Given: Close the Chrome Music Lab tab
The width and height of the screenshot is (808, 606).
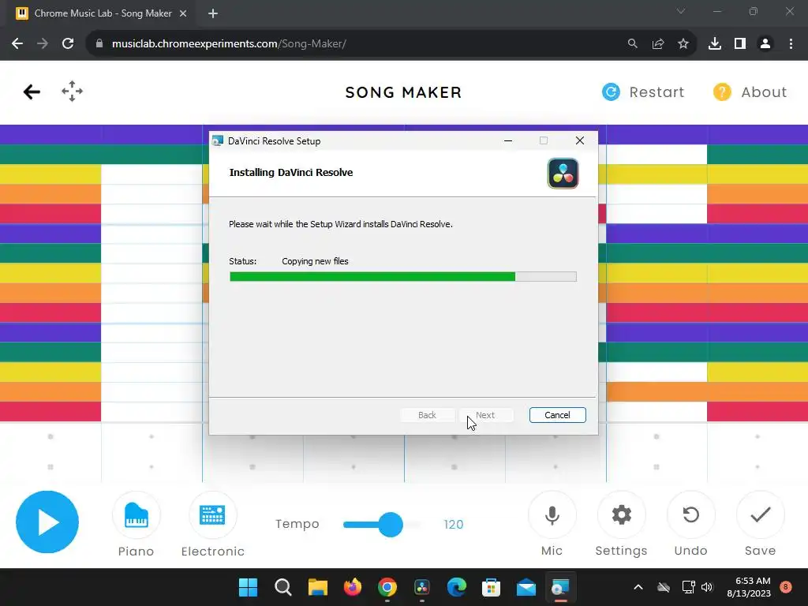Looking at the screenshot, I should click(183, 13).
